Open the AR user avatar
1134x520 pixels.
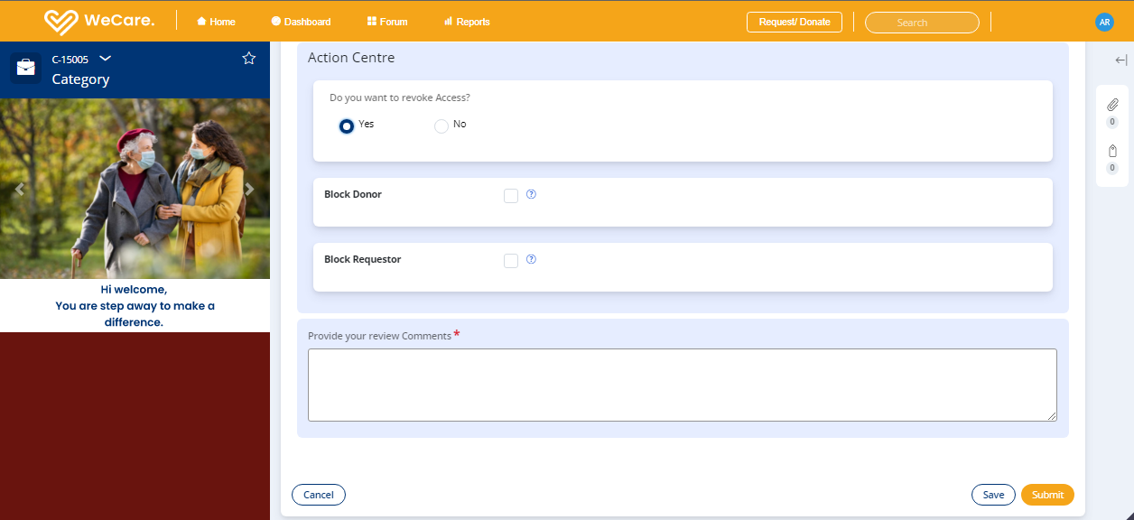pyautogui.click(x=1104, y=23)
